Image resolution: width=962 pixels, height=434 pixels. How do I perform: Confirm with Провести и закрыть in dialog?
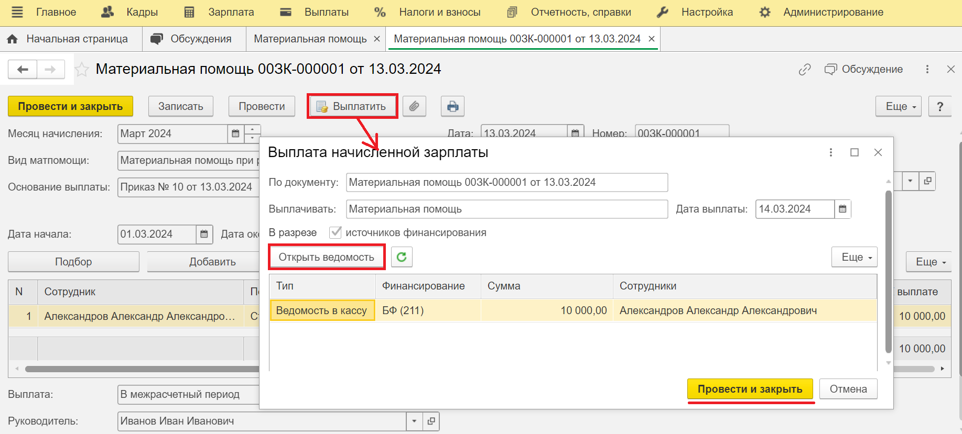click(750, 389)
